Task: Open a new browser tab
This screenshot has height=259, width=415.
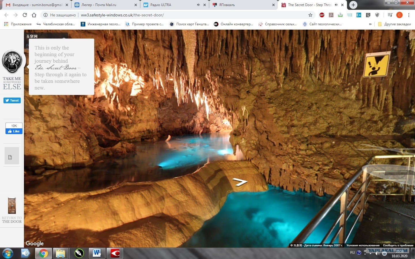Action: coord(353,5)
